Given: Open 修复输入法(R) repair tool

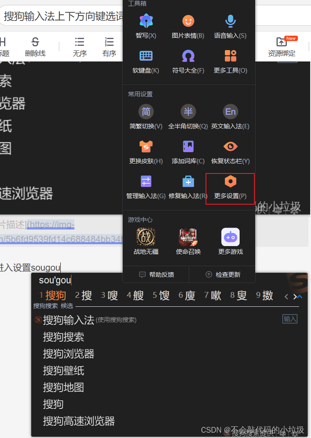Looking at the screenshot, I should click(188, 187).
